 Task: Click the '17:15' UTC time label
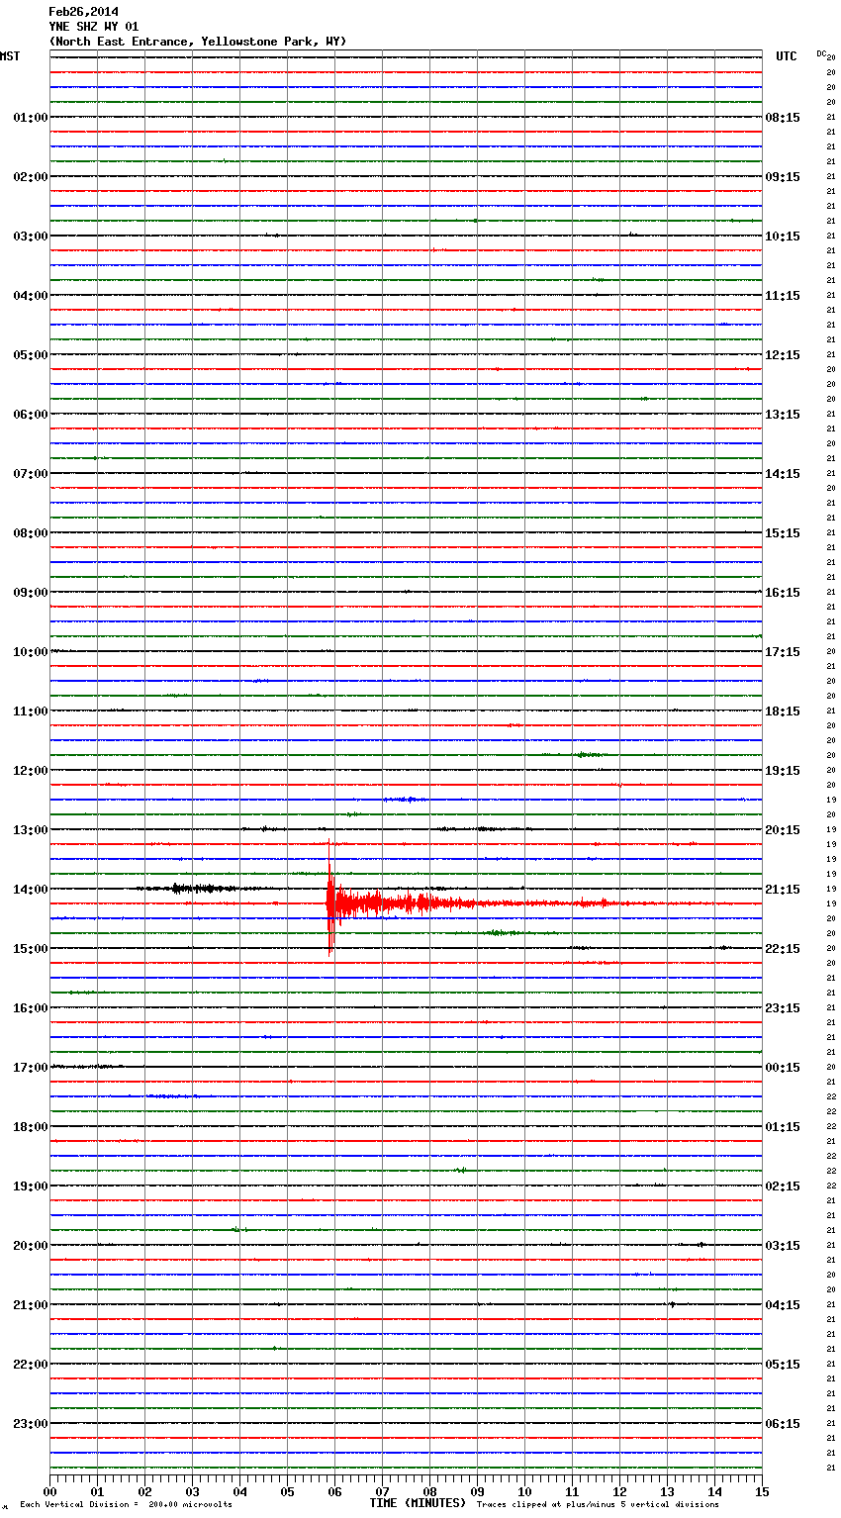783,652
